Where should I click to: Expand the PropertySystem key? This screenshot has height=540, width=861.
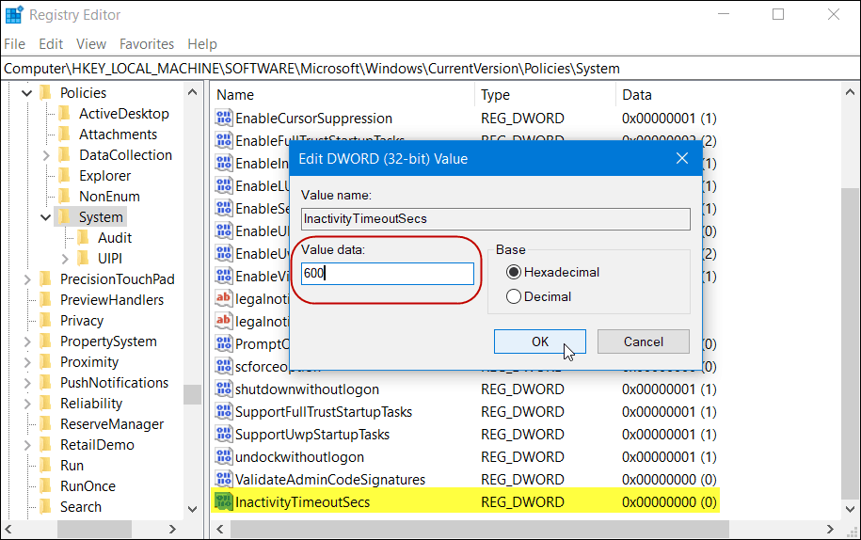[x=27, y=341]
